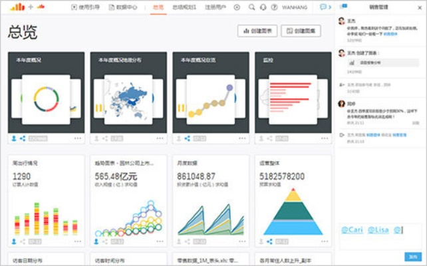Click the blue send button in chat panel

tap(412, 257)
